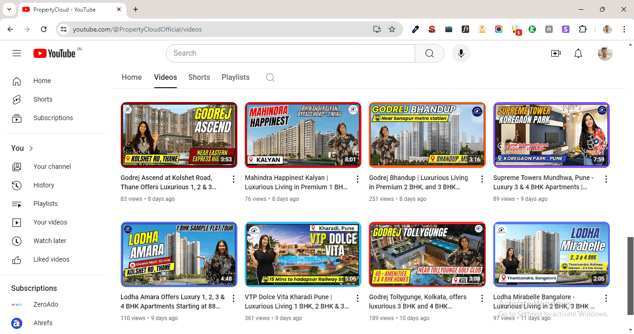Open the notifications bell

tap(578, 53)
